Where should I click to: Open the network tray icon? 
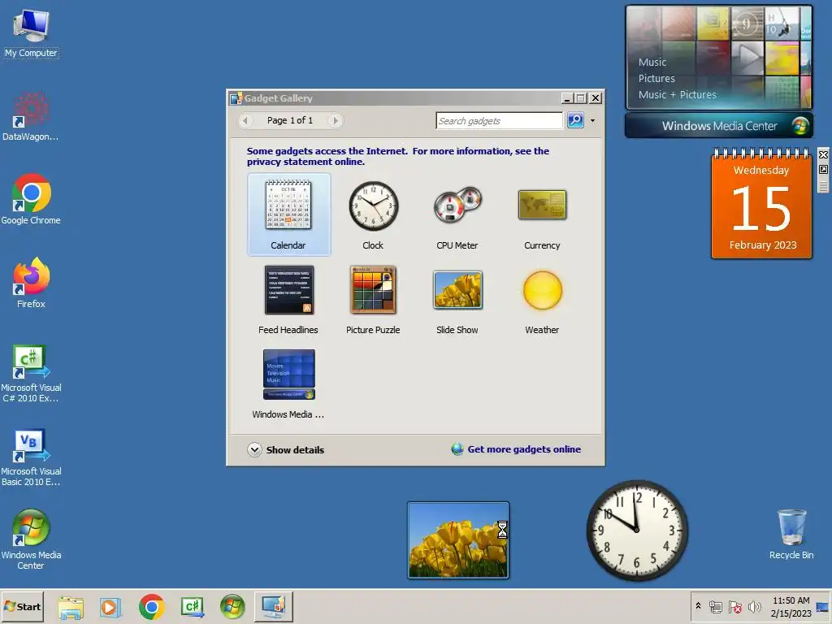coord(716,607)
